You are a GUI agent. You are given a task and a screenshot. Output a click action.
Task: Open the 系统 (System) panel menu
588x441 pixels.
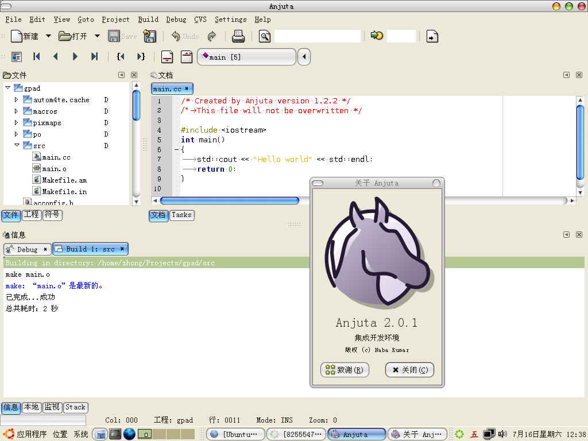pos(80,434)
